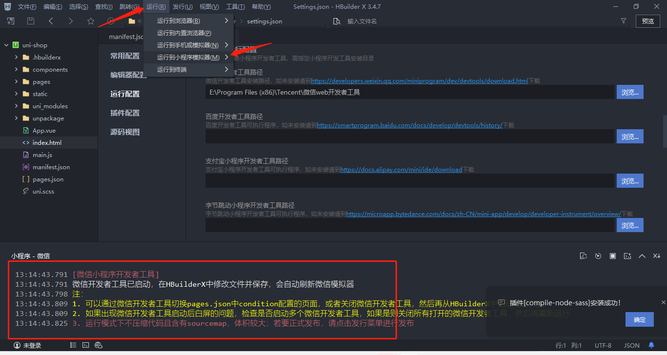Click the new file icon in toolbar
The height and width of the screenshot is (355, 667).
pos(11,21)
